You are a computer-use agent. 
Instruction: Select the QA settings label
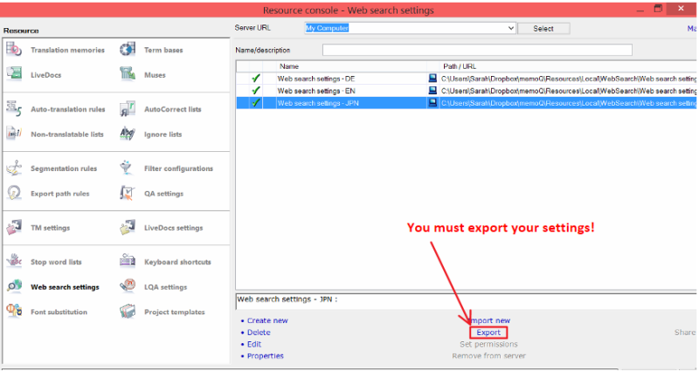pos(163,193)
